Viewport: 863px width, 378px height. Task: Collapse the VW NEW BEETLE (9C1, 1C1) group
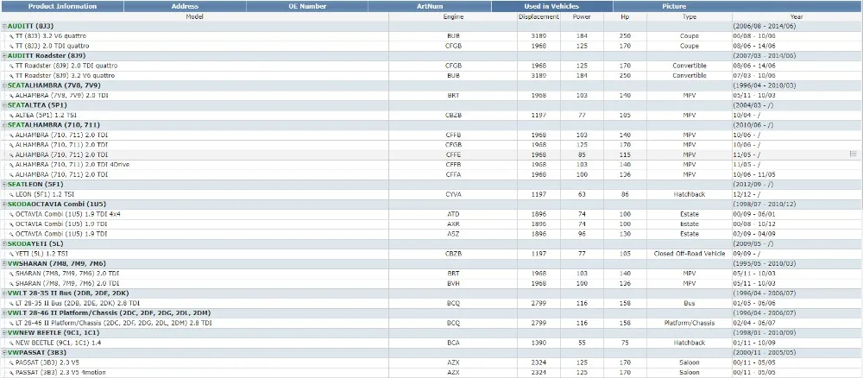(4, 333)
